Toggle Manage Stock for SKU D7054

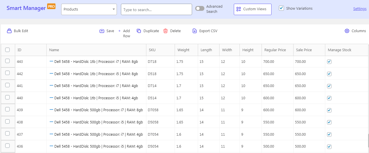(329, 134)
